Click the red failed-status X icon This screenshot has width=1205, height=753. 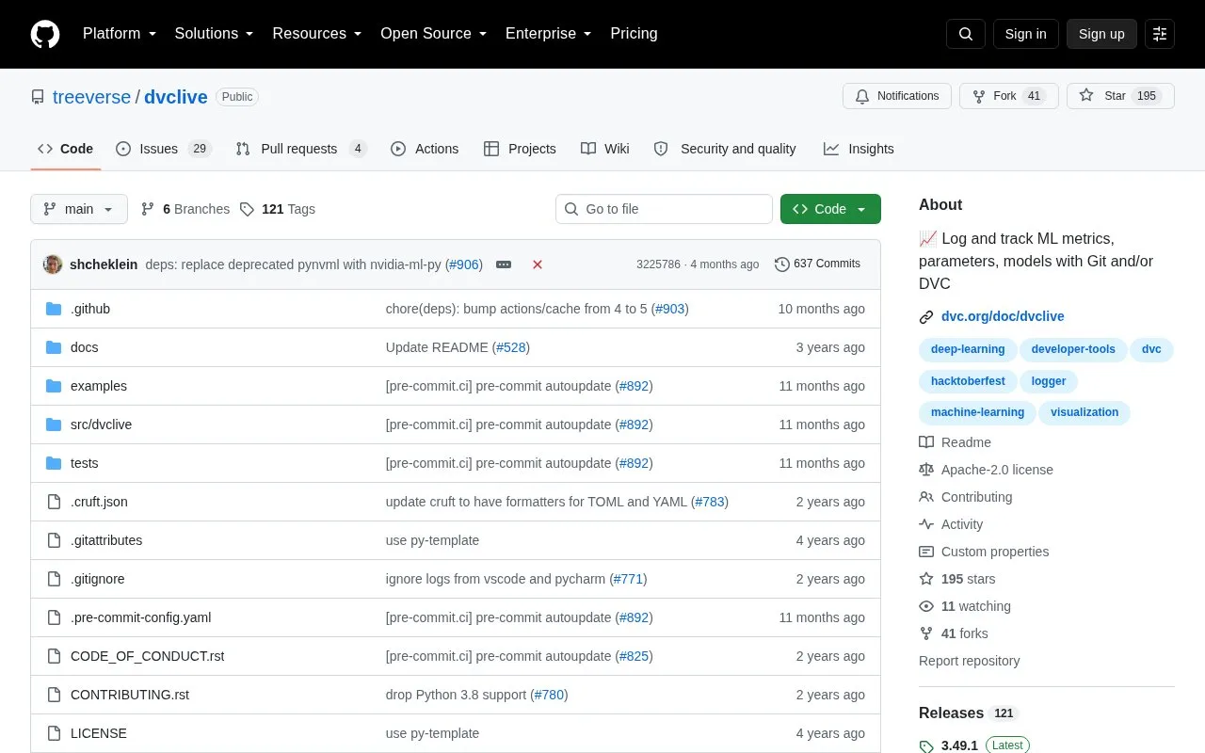(x=538, y=264)
